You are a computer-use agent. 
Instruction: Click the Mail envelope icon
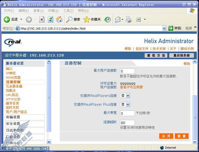(x=118, y=19)
